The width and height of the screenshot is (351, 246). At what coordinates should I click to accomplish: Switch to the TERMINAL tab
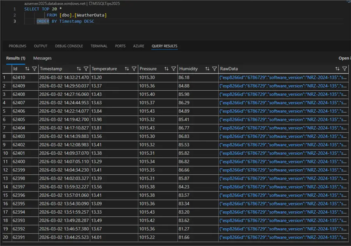[x=99, y=46]
